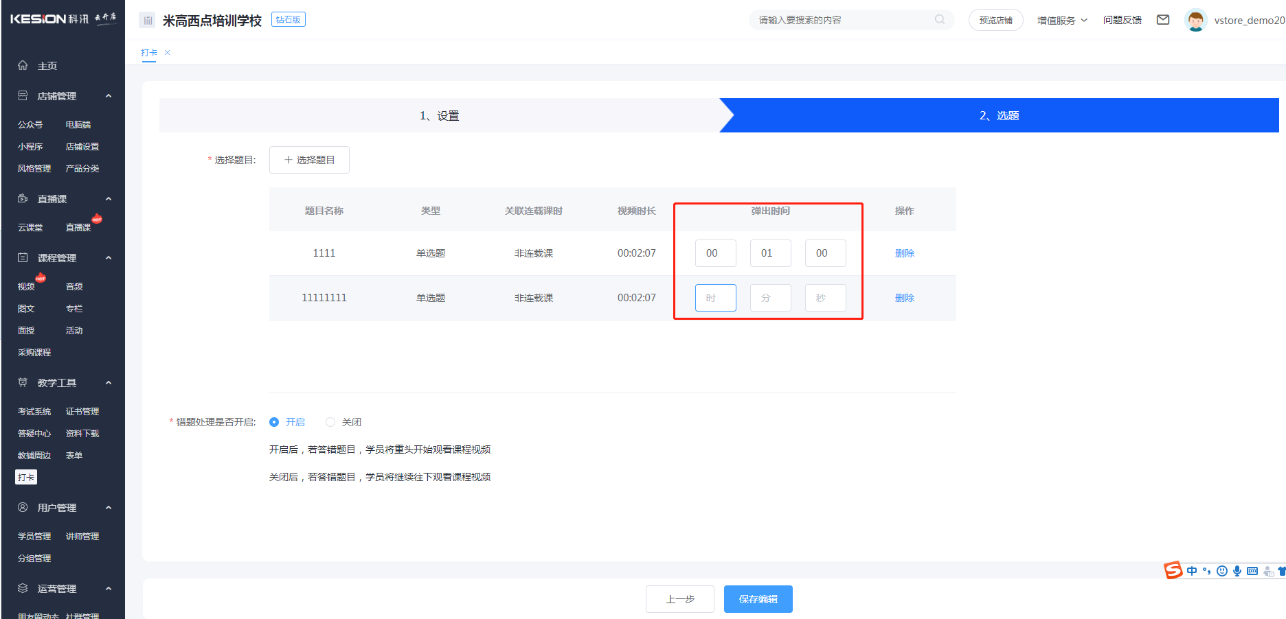Open 考试系统 in the sidebar

pyautogui.click(x=34, y=412)
